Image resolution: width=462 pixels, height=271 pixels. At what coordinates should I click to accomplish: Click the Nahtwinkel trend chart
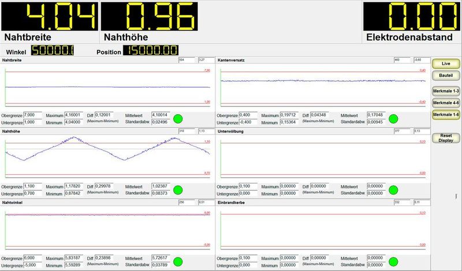107,229
